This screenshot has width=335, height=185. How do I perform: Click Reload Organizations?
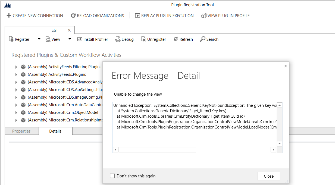click(97, 15)
